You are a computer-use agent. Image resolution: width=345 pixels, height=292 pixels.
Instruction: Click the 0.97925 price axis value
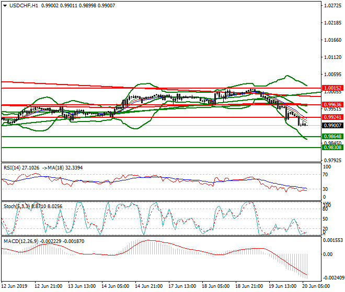[x=333, y=161]
